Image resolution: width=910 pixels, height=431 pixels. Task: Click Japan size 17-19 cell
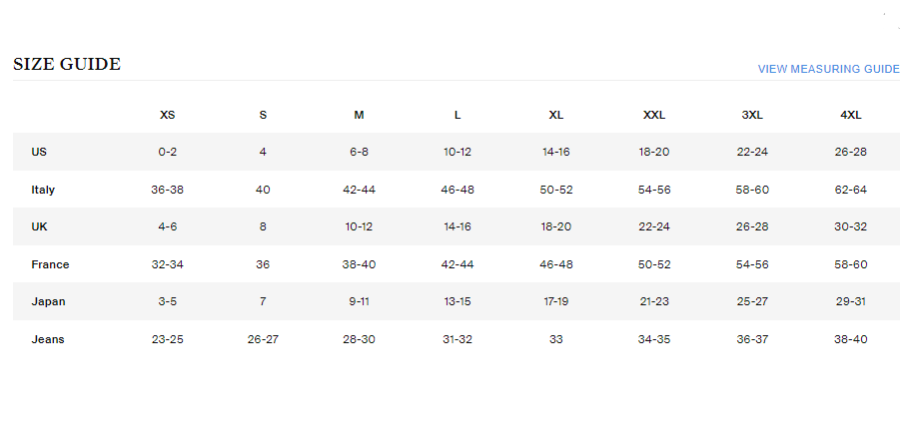[x=556, y=301]
